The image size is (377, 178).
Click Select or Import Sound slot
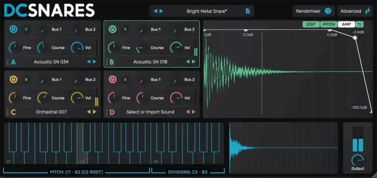click(x=150, y=112)
